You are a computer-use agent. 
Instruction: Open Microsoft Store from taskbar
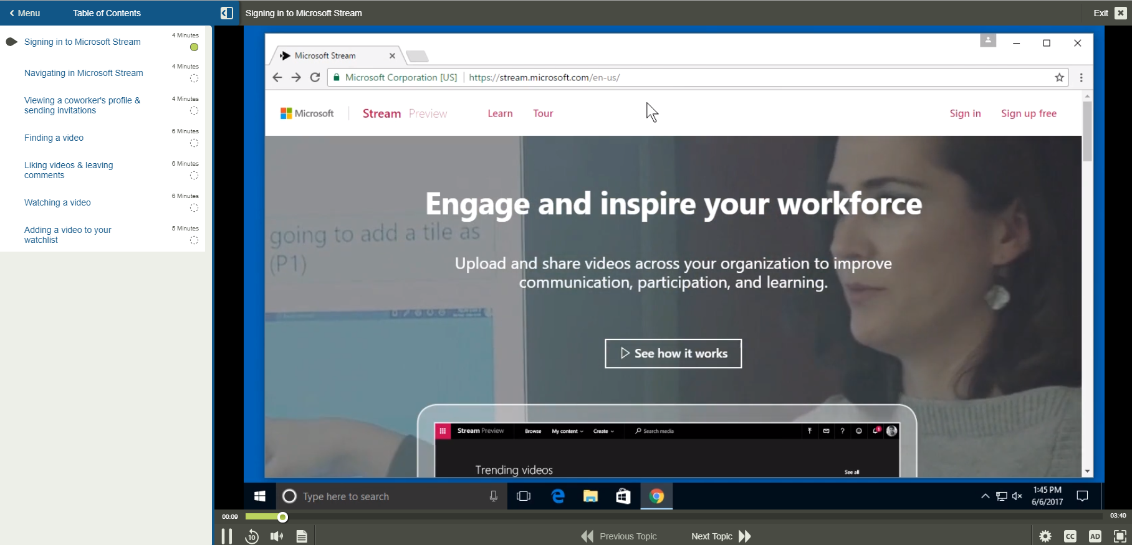tap(623, 496)
